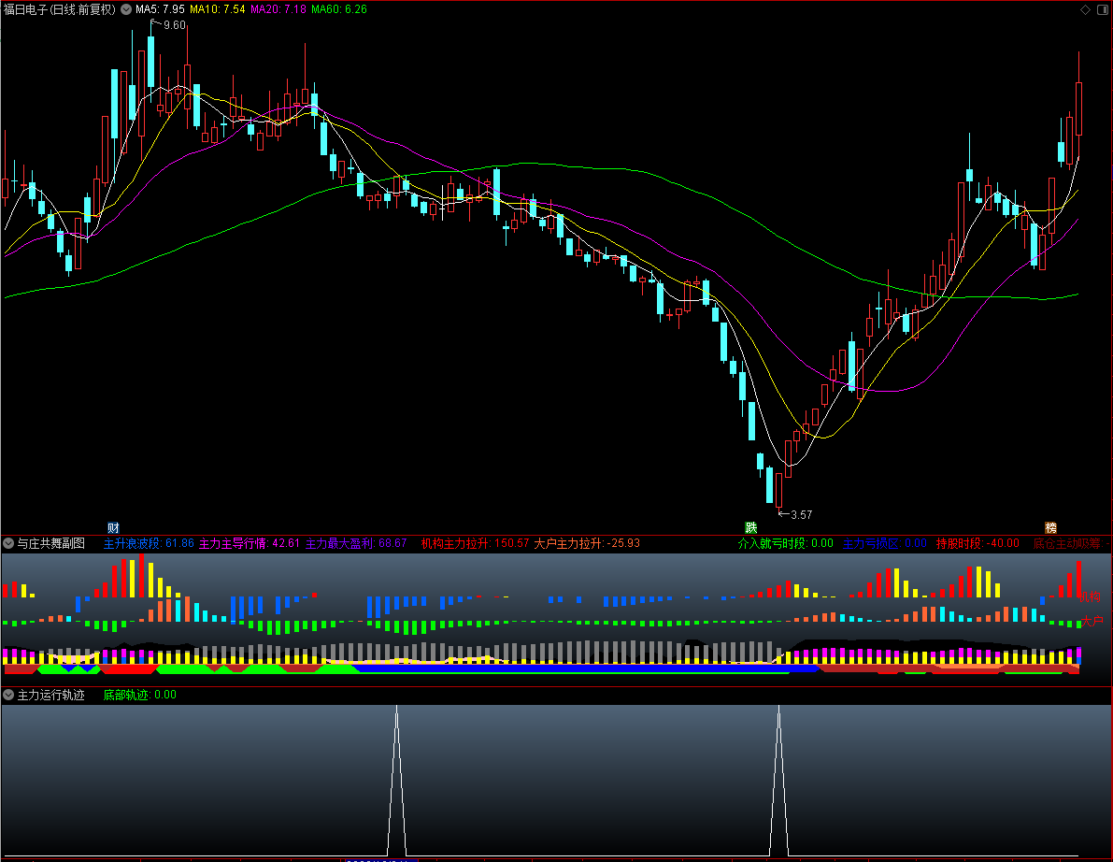
Task: Click the red 大户 label in sub-chart
Action: click(x=1092, y=621)
